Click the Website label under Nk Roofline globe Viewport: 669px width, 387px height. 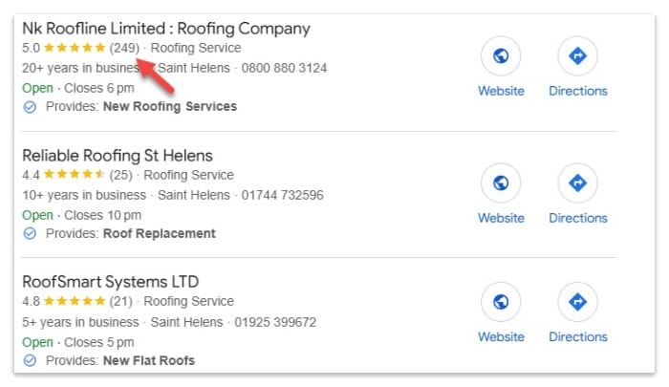501,91
